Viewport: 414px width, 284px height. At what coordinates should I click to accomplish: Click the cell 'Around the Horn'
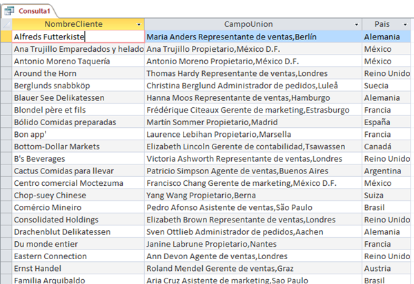click(x=78, y=73)
